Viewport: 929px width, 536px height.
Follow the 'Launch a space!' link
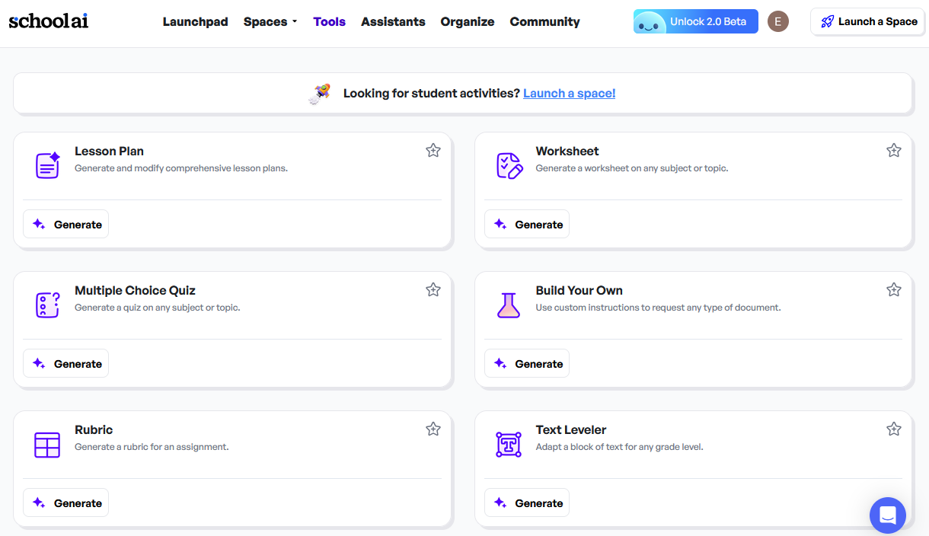pos(569,93)
